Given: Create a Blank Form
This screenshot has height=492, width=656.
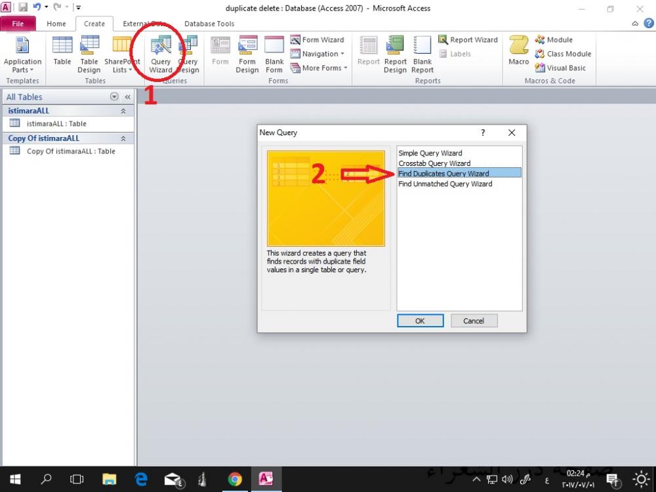Looking at the screenshot, I should [274, 55].
